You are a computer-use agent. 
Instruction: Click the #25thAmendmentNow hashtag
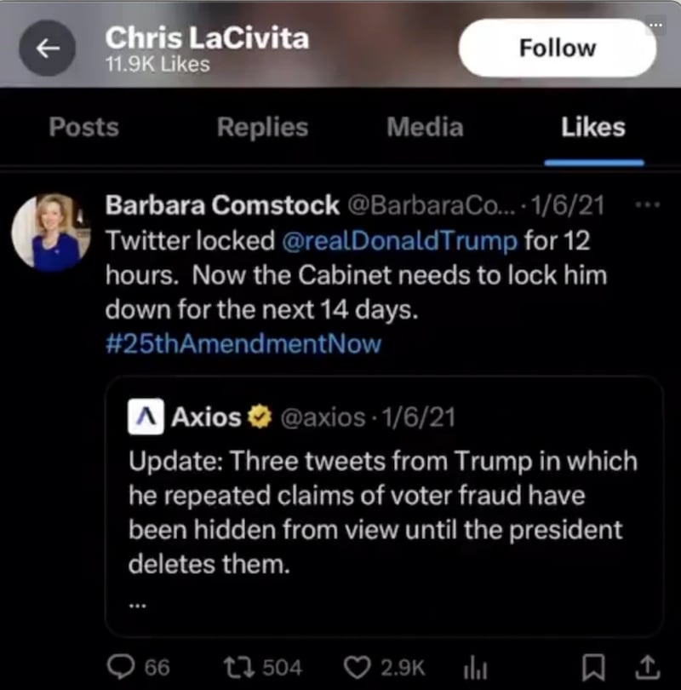(243, 344)
